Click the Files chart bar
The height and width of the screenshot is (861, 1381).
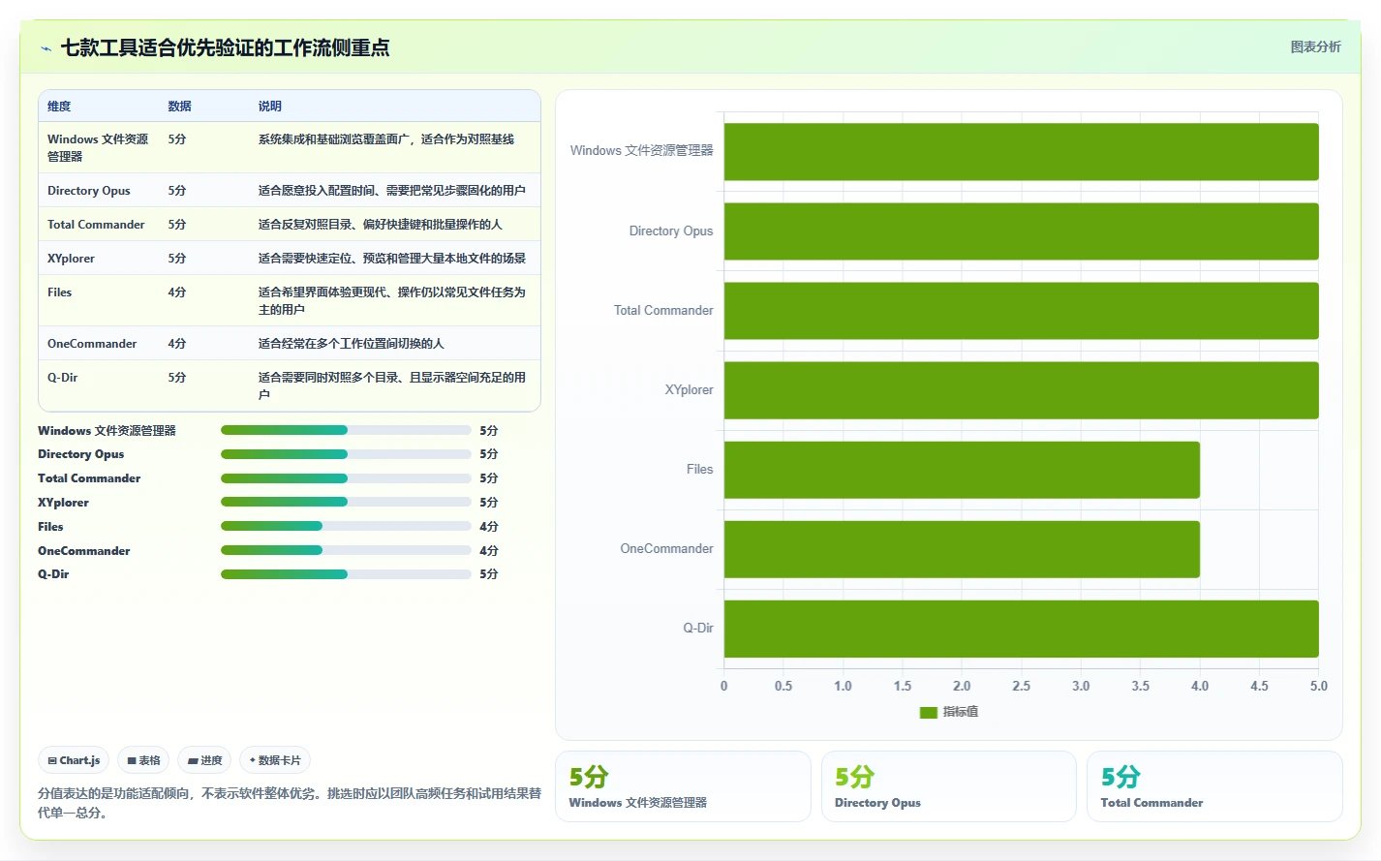962,470
